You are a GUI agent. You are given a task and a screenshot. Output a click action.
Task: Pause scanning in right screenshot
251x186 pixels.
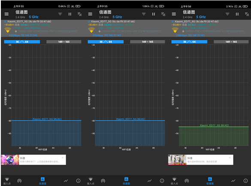pos(237,14)
